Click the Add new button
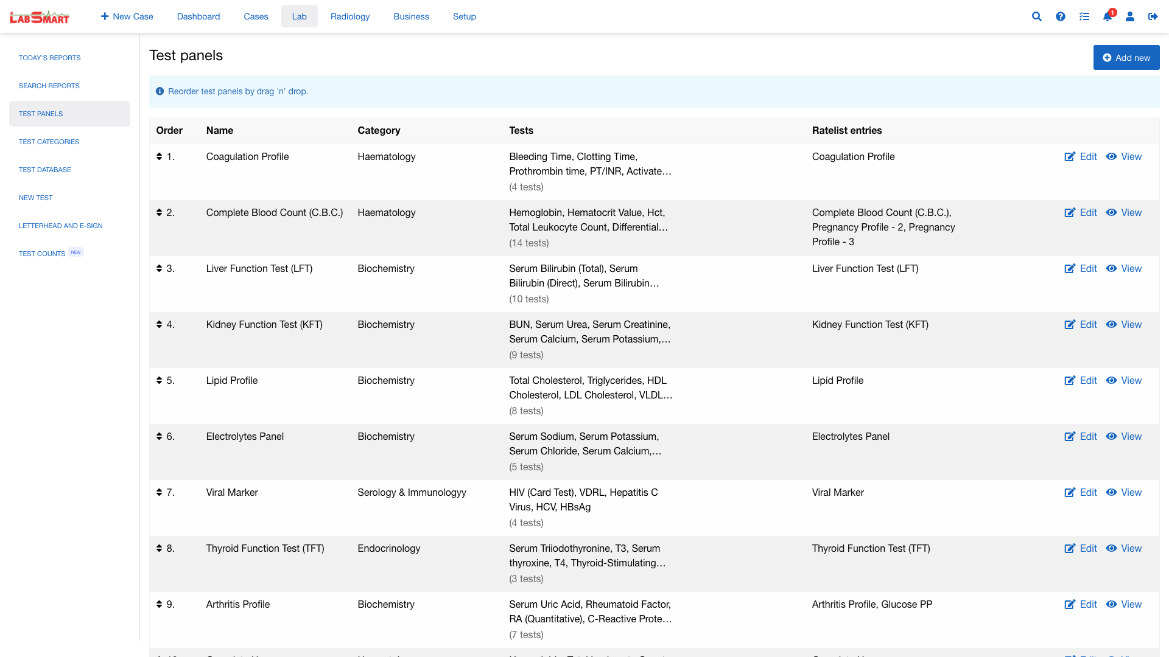Viewport: 1169px width, 657px height. click(x=1126, y=58)
